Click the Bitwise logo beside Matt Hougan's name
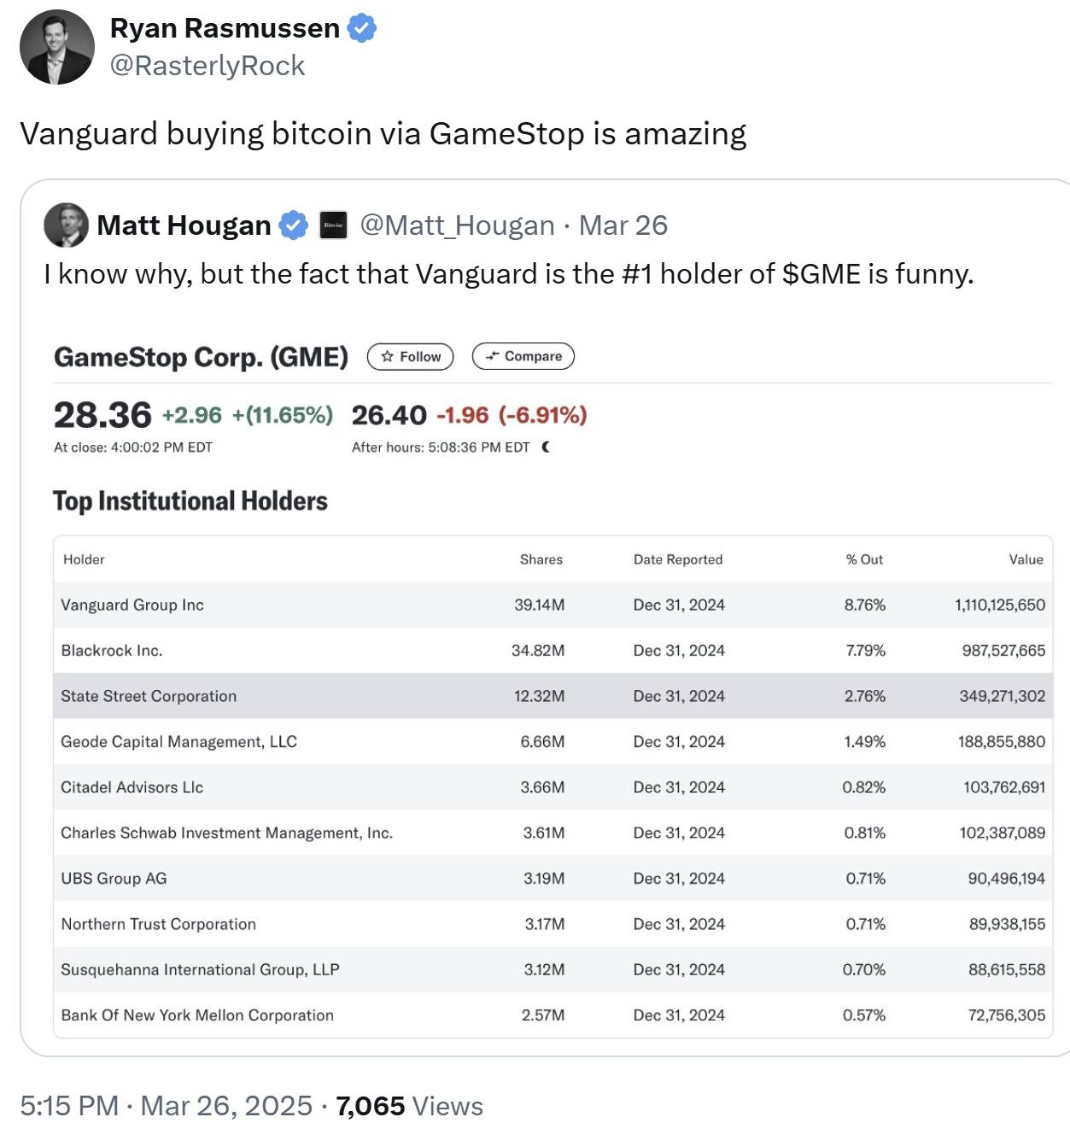This screenshot has width=1070, height=1123. pyautogui.click(x=333, y=225)
